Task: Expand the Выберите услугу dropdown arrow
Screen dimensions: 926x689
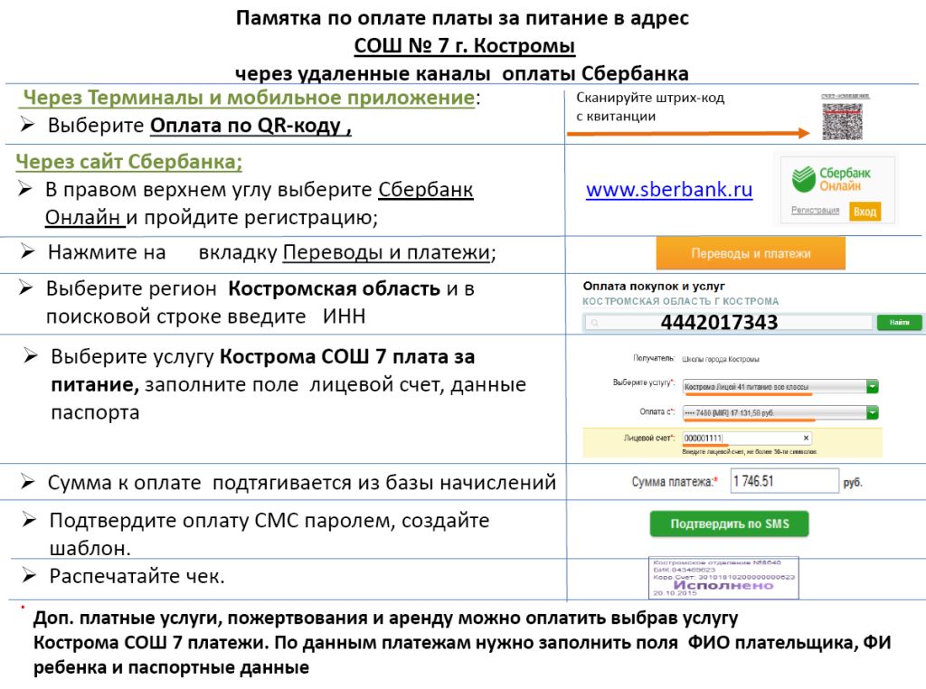Action: 873,387
